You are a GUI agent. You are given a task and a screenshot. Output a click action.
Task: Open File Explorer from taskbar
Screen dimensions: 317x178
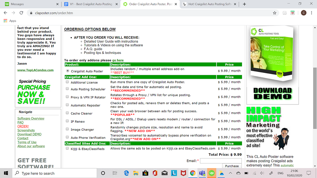(x=136, y=173)
